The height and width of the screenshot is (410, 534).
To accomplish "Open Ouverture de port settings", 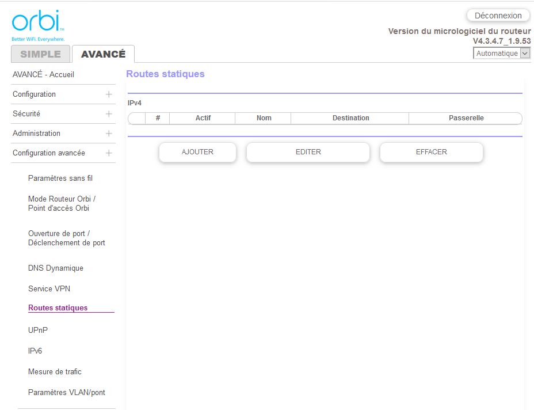I will click(66, 238).
